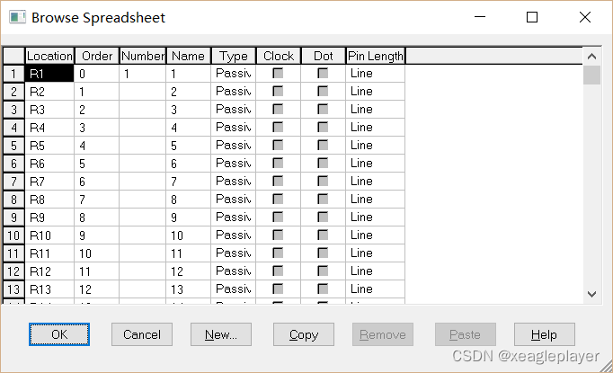613x373 pixels.
Task: Open the Pin Length cell for row 5
Action: [x=376, y=146]
